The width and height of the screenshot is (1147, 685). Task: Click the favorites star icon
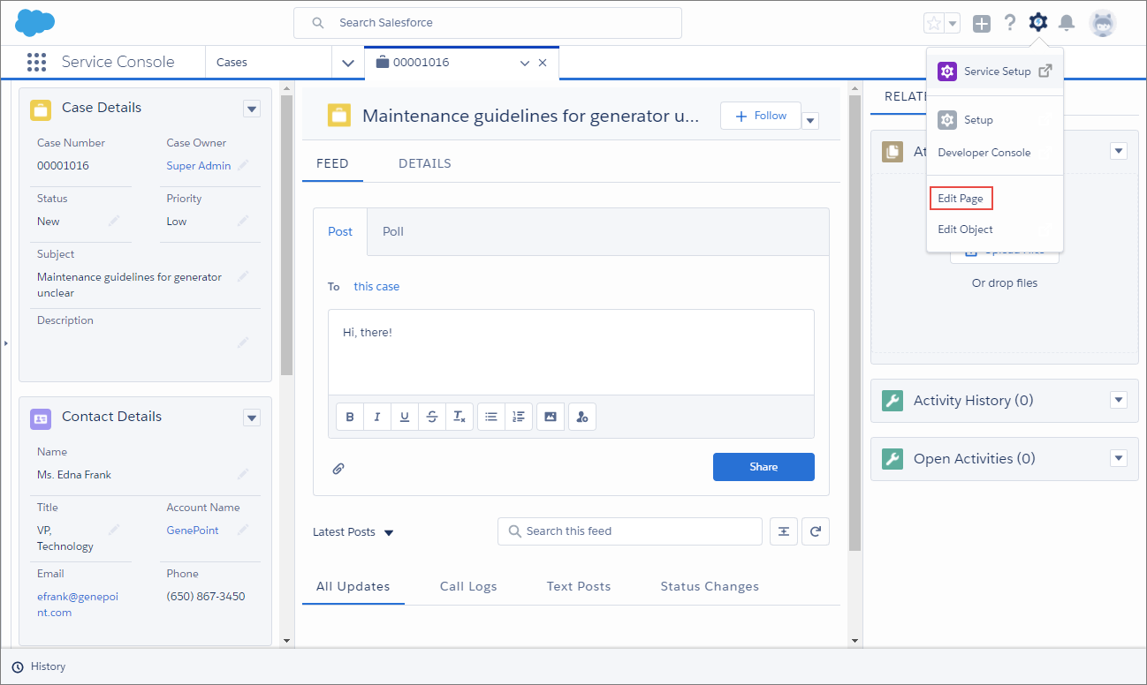[934, 24]
